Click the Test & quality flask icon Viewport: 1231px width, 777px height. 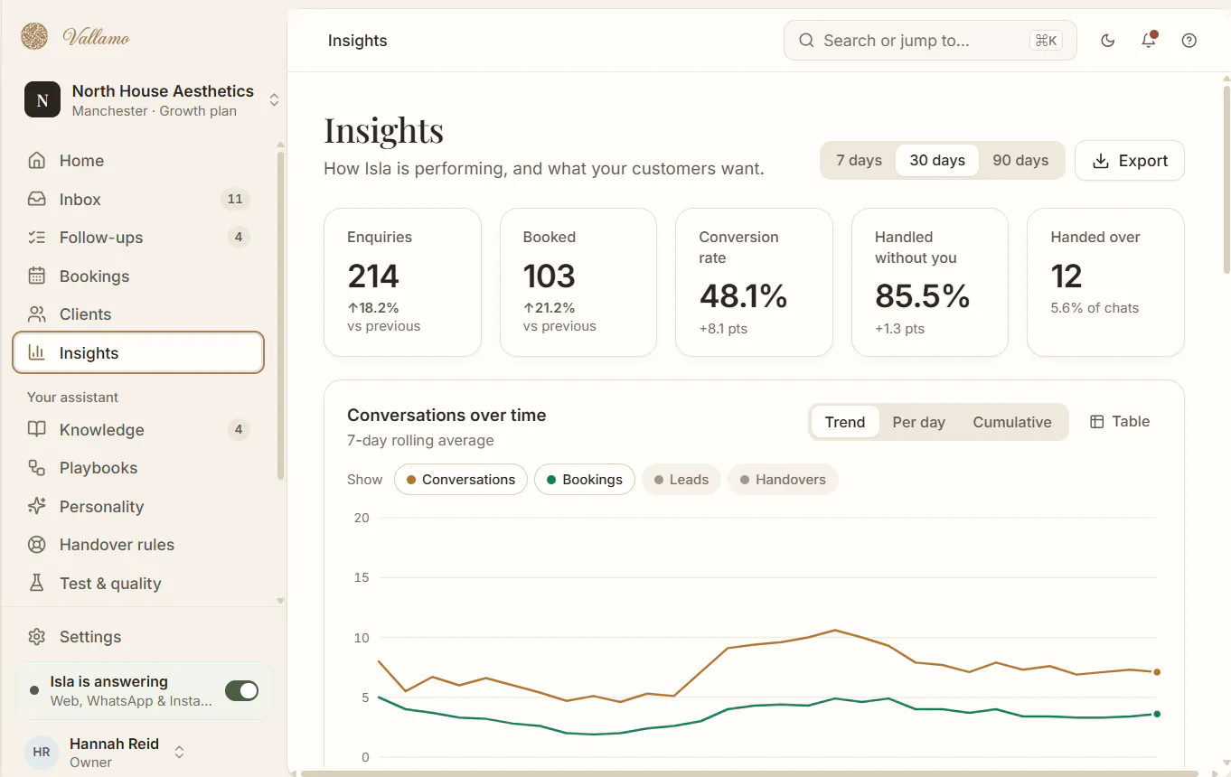37,584
